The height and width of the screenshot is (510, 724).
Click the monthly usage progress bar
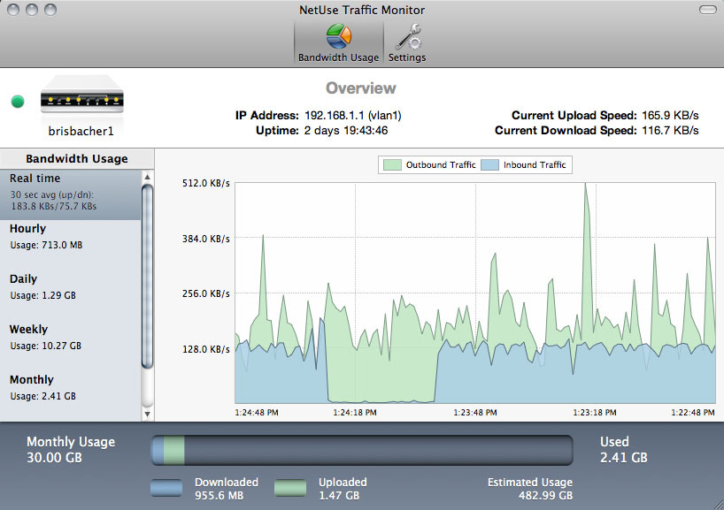tap(362, 449)
